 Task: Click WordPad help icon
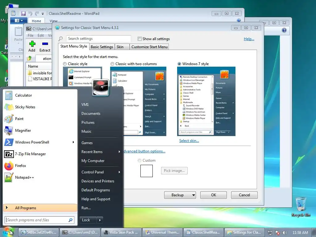tap(239, 20)
